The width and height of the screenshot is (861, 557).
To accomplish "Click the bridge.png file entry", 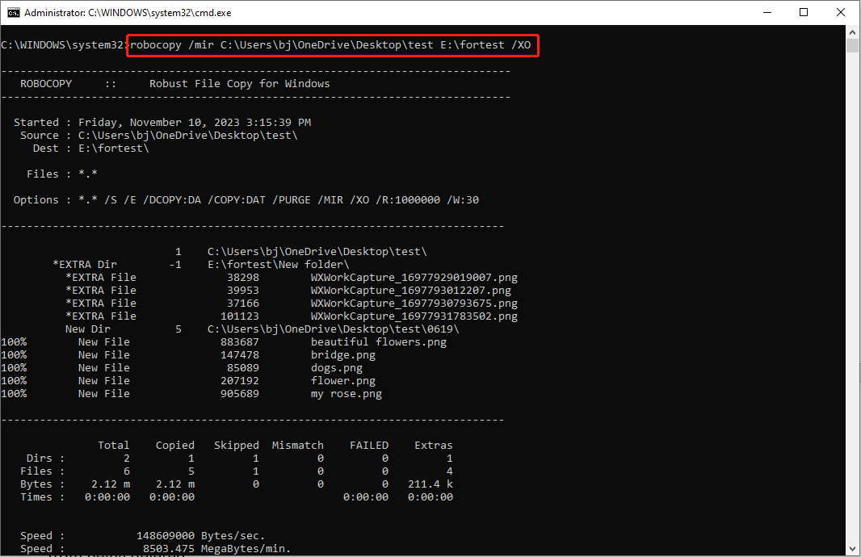I will click(342, 355).
